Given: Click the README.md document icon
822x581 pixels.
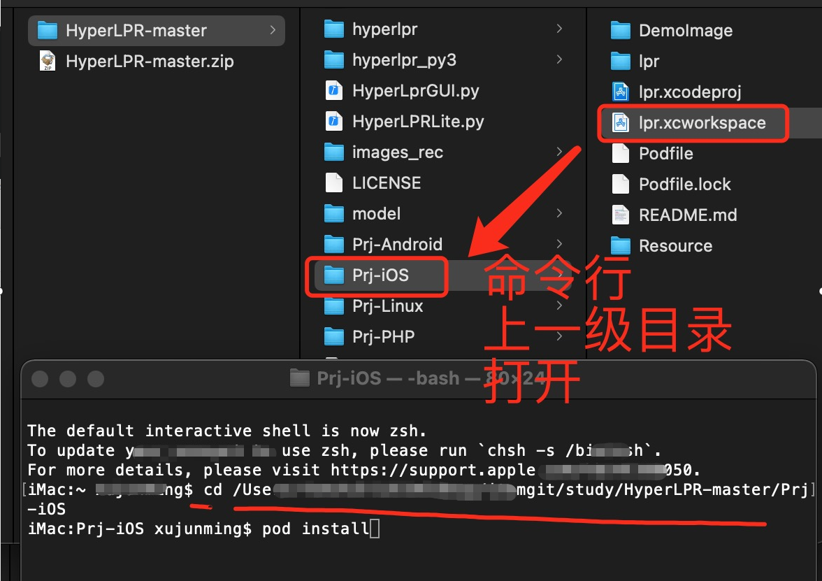Looking at the screenshot, I should click(619, 215).
